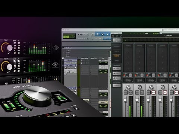
Task: Click zoom preset 1 button in Pro Tools
Action: click(79, 39)
